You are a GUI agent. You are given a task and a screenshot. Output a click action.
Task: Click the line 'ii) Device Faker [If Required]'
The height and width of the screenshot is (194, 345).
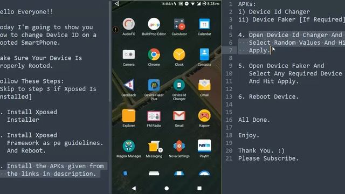292,19
